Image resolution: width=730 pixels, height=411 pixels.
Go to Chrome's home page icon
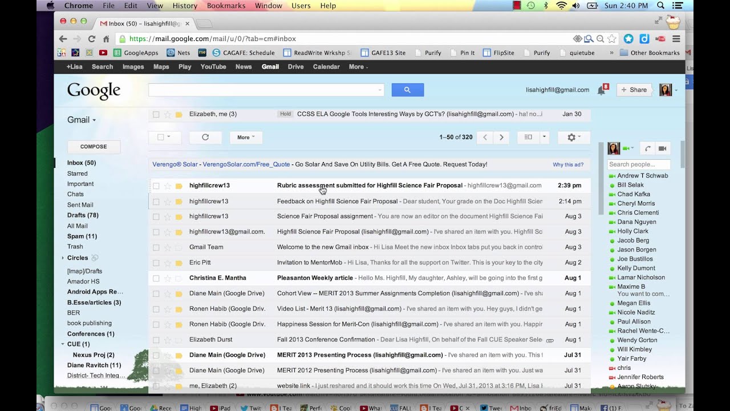click(x=106, y=39)
